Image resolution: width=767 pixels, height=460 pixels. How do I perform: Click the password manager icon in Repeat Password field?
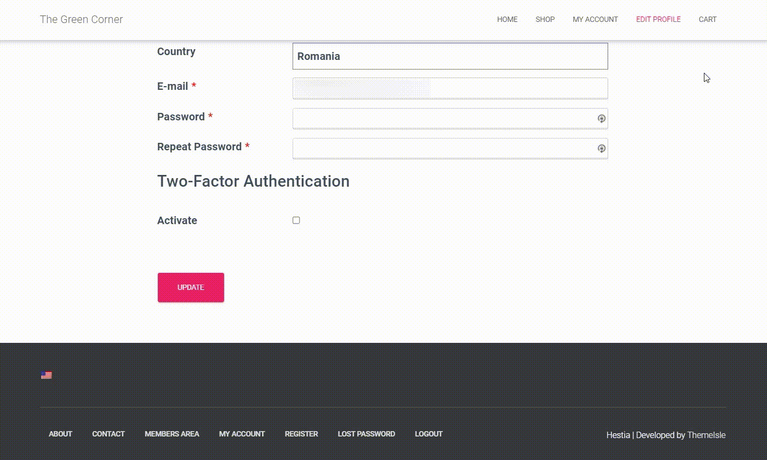(x=602, y=149)
